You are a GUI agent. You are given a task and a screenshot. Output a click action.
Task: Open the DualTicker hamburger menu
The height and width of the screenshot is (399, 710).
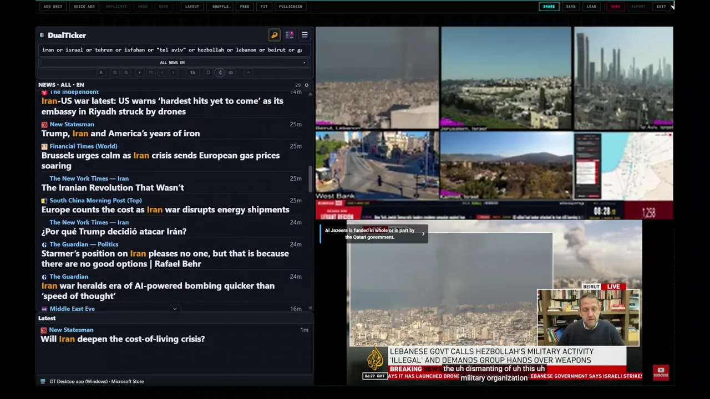305,35
